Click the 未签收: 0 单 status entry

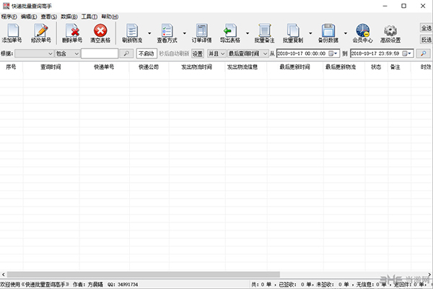[x=333, y=284]
